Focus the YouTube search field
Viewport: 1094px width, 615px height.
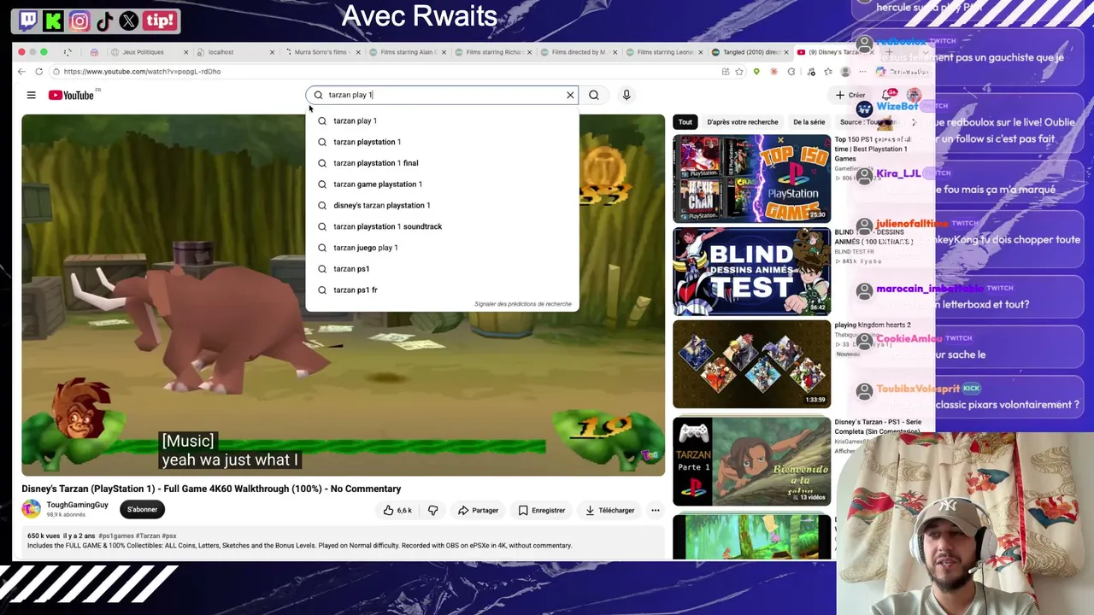pos(443,95)
